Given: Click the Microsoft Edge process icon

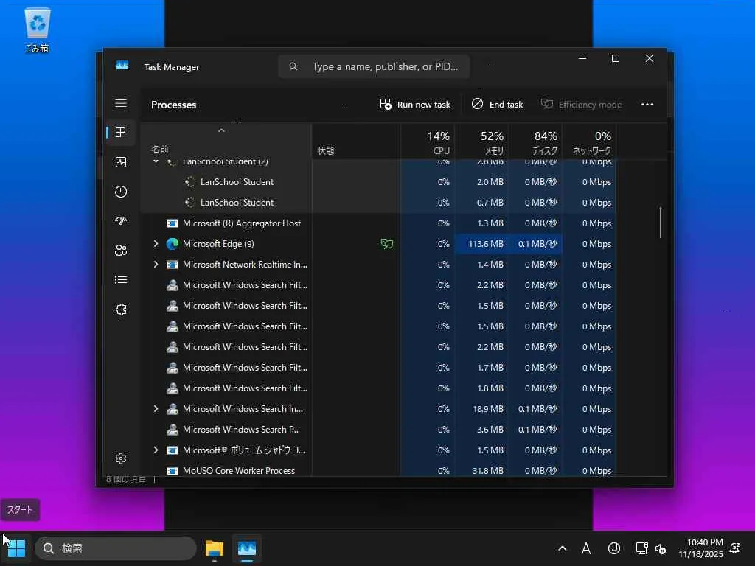Looking at the screenshot, I should click(x=172, y=244).
